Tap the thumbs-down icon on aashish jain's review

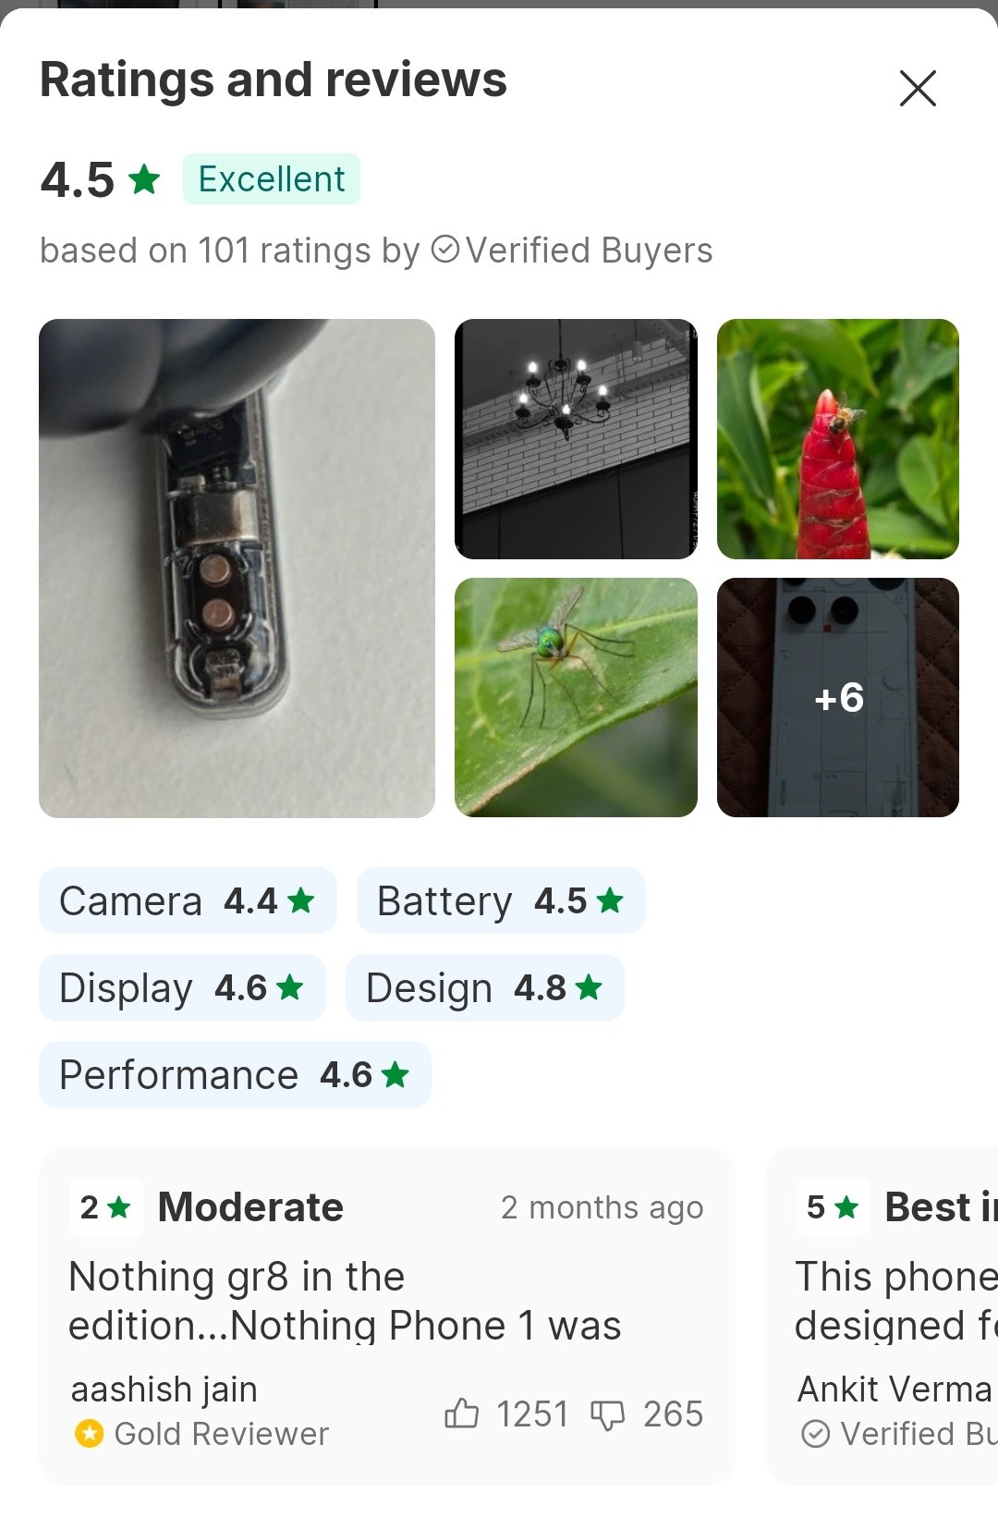(607, 1414)
